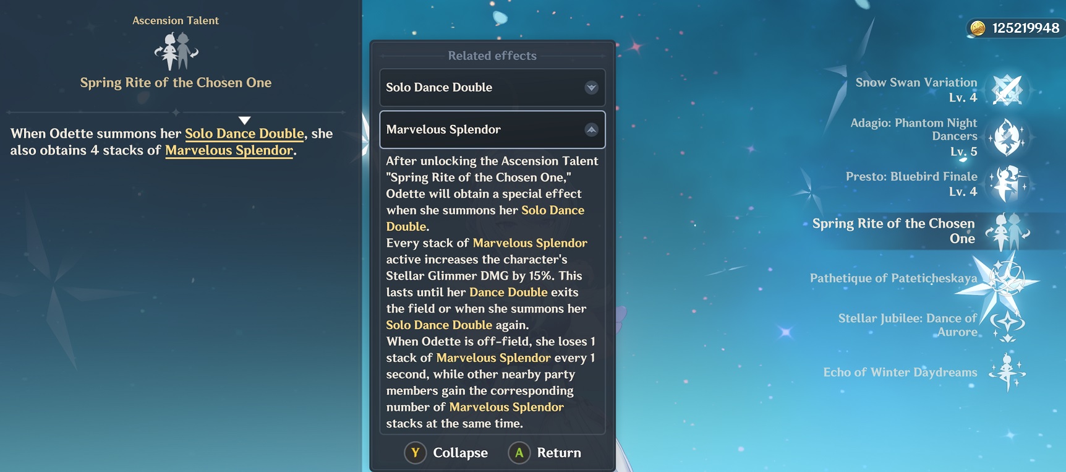
Task: Select the Spring Rite of the Chosen One list icon
Action: (x=1007, y=231)
